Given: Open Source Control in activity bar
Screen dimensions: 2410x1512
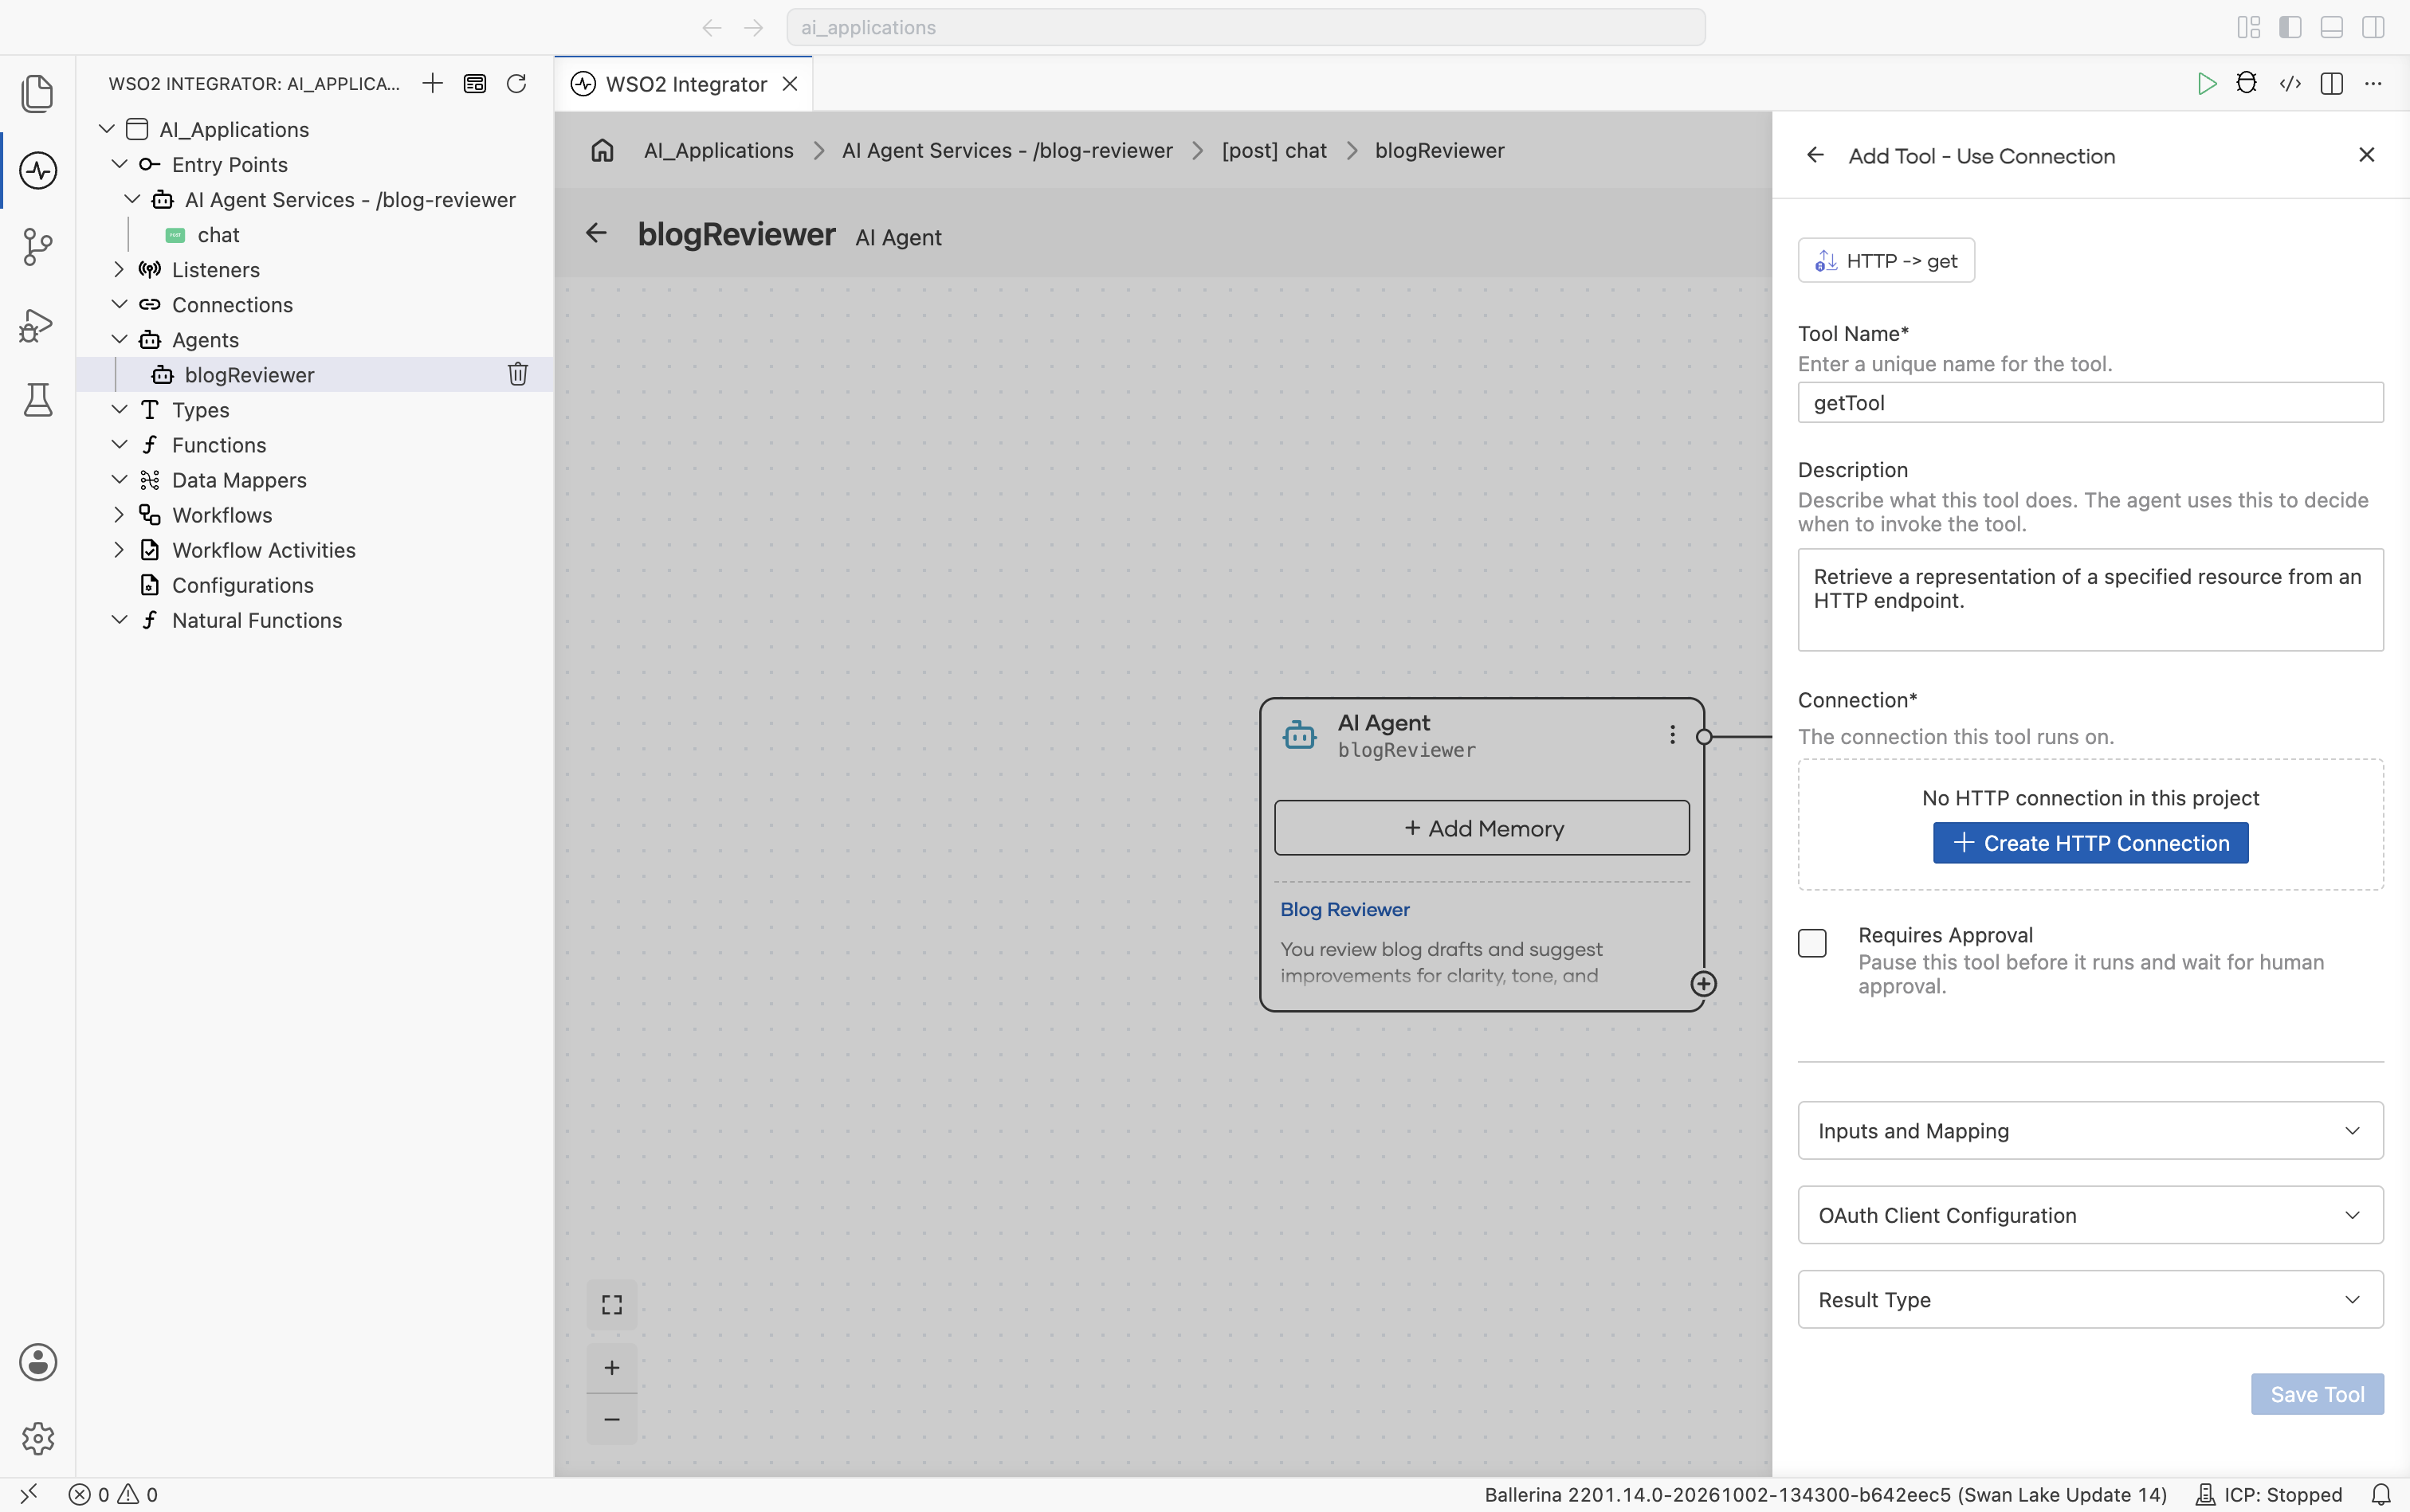Looking at the screenshot, I should coord(37,246).
